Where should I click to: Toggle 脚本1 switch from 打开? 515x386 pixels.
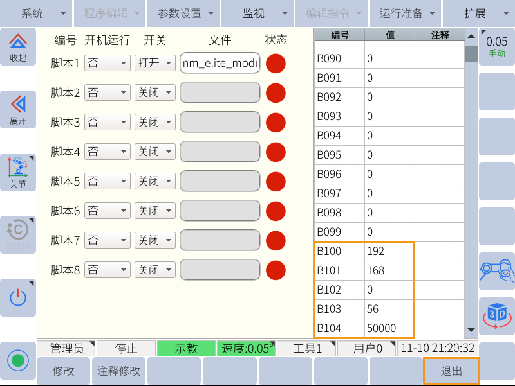[154, 63]
